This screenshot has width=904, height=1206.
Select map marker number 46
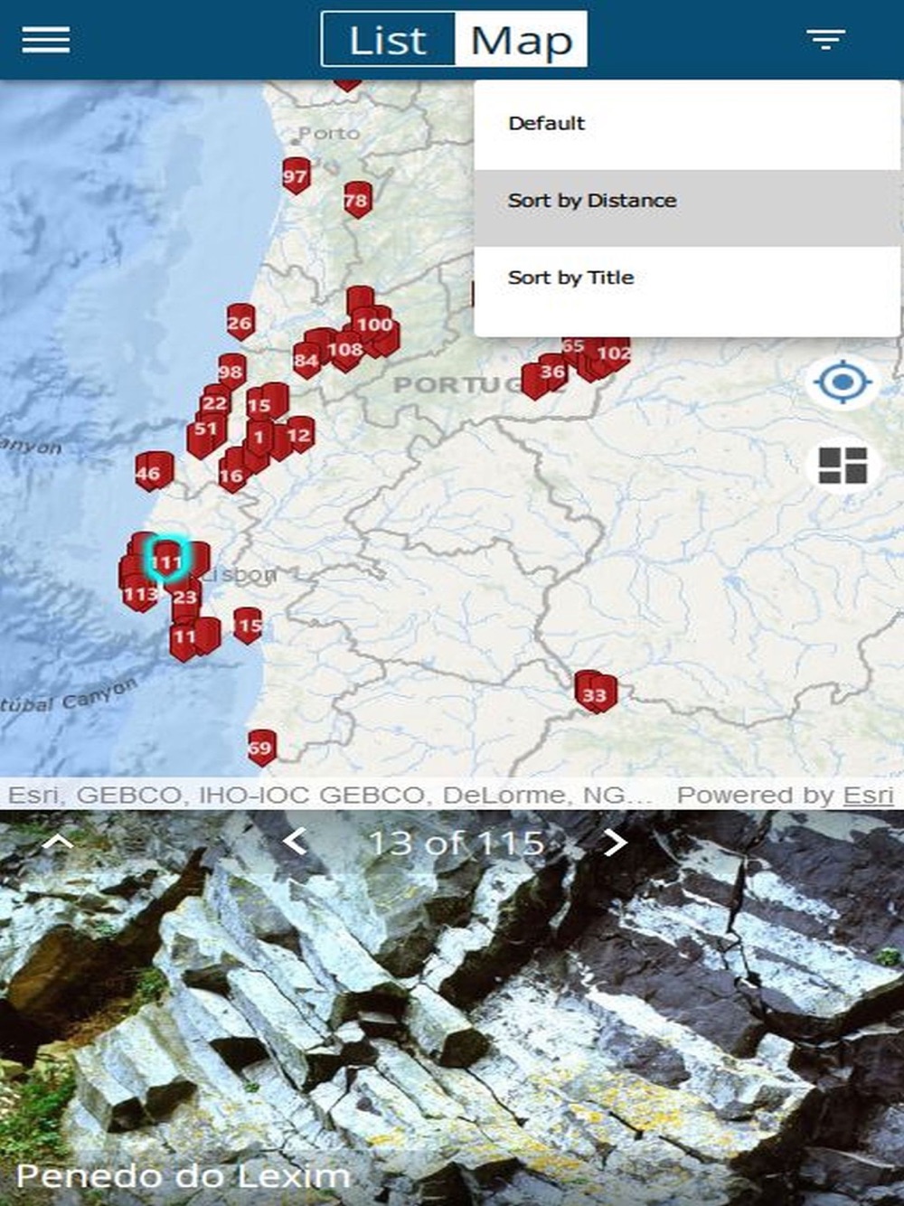153,472
